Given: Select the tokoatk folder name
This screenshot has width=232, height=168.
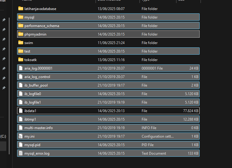Looking at the screenshot, I should pos(31,60).
